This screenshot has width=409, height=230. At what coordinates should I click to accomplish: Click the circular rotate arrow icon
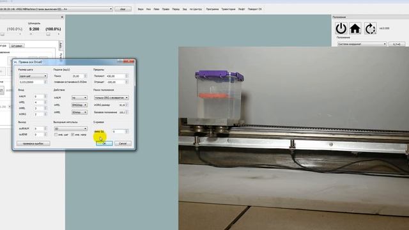[x=370, y=28]
